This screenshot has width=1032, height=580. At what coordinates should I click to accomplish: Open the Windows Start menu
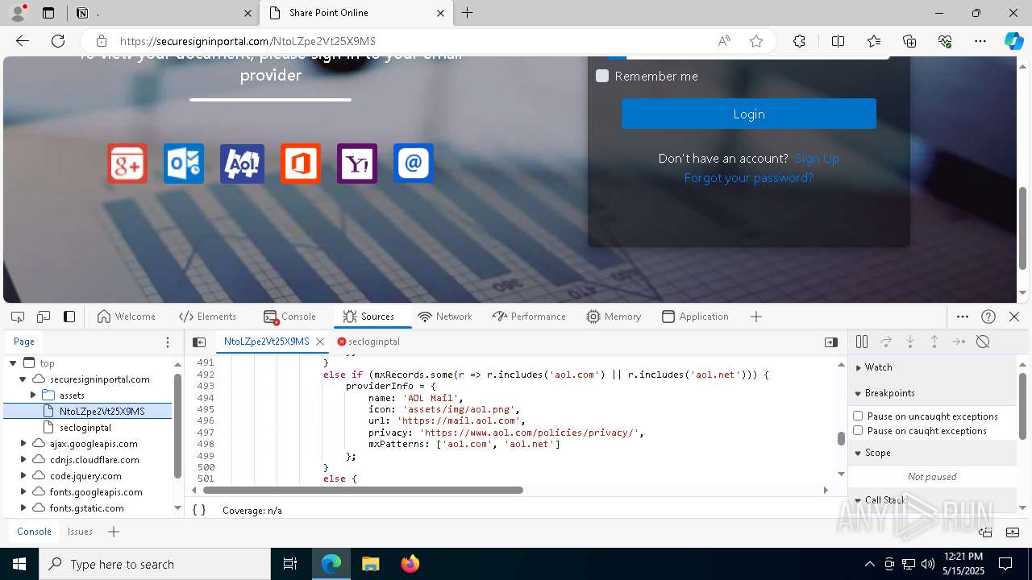tap(19, 565)
